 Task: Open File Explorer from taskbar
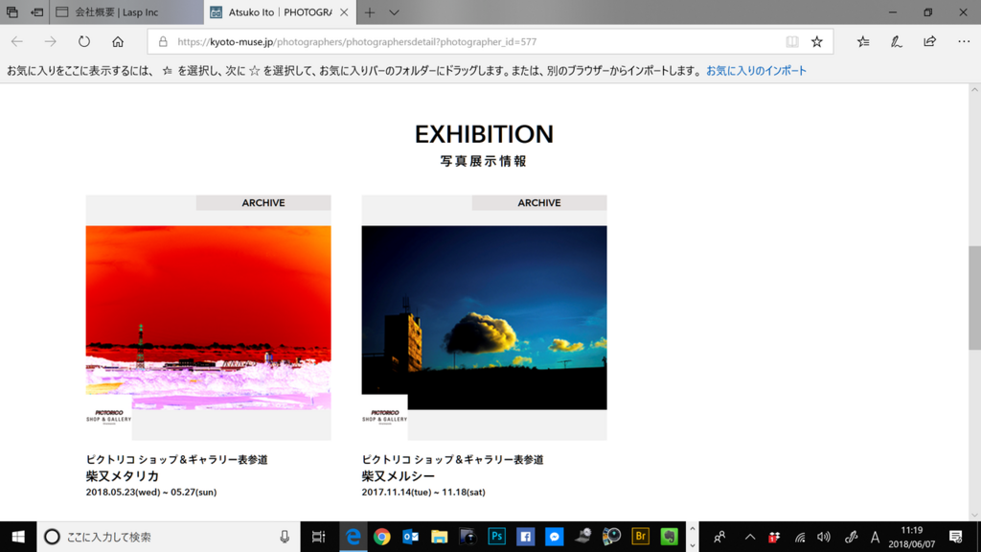(x=439, y=537)
